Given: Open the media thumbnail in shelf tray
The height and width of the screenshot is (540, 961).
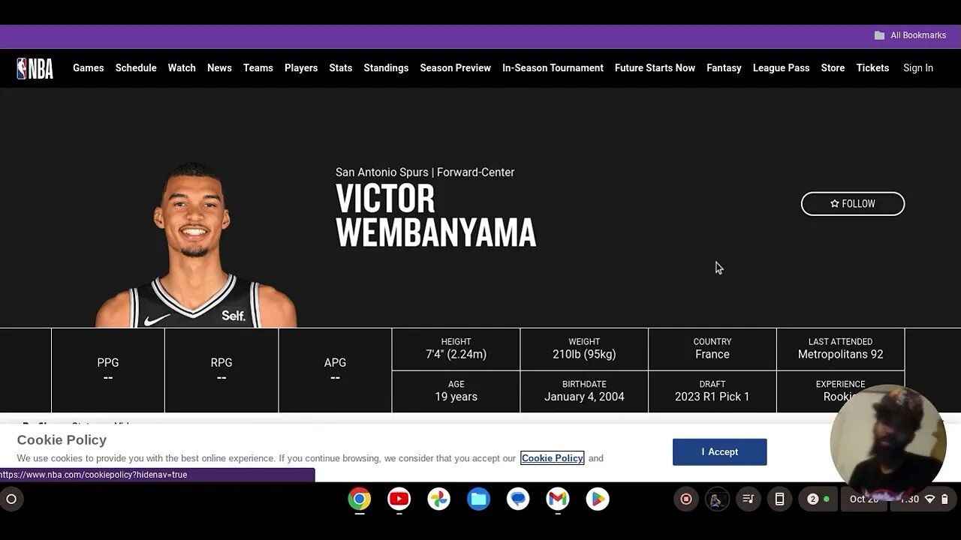Looking at the screenshot, I should pos(717,499).
